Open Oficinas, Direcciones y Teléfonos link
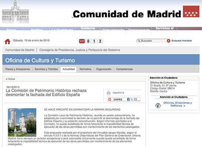This screenshot has height=147, width=202. [x=178, y=104]
